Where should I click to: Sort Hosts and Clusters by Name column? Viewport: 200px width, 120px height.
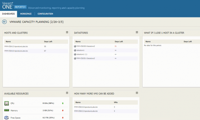coord(8,41)
